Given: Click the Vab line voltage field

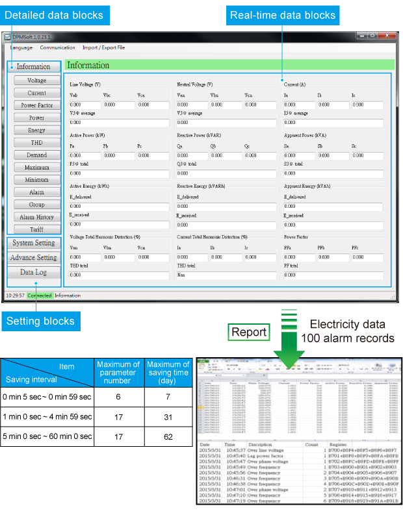Looking at the screenshot, I should 84,105.
